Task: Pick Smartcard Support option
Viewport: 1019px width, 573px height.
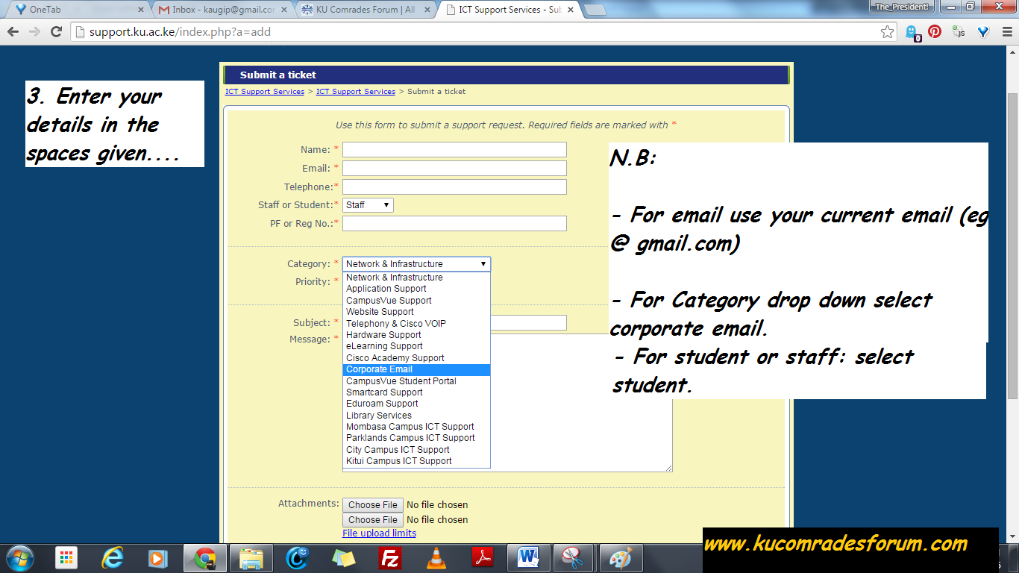Action: click(x=416, y=392)
